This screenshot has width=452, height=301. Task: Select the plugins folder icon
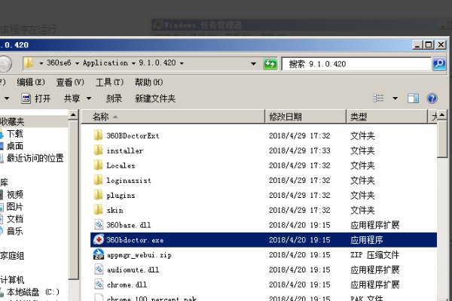pos(98,195)
